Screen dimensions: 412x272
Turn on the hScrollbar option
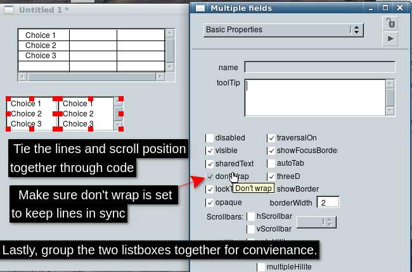pyautogui.click(x=251, y=217)
